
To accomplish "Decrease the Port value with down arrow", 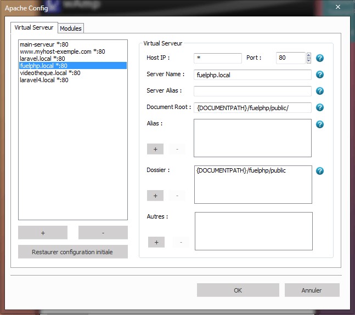I will coord(308,61).
